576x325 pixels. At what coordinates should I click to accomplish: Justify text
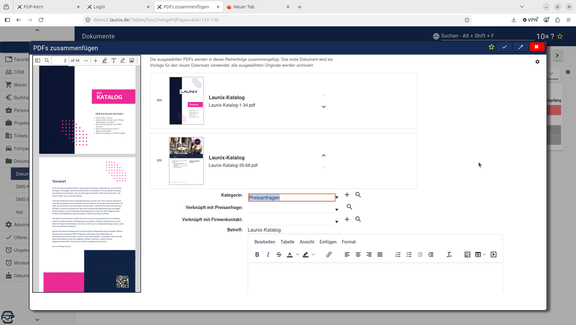[x=380, y=255]
